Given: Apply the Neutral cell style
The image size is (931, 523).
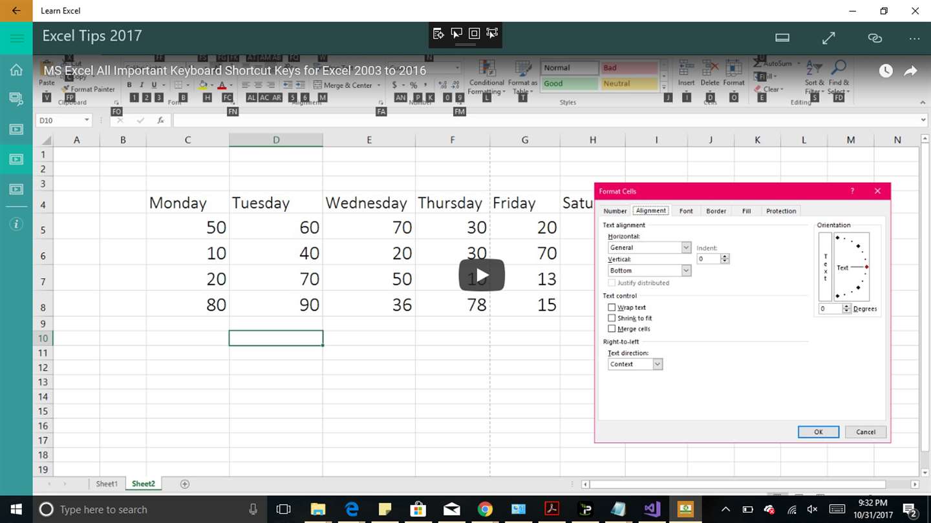Looking at the screenshot, I should point(629,83).
